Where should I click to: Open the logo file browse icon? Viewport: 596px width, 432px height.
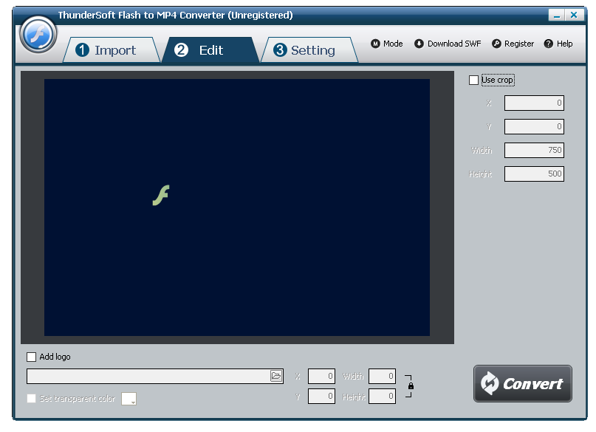click(x=276, y=375)
